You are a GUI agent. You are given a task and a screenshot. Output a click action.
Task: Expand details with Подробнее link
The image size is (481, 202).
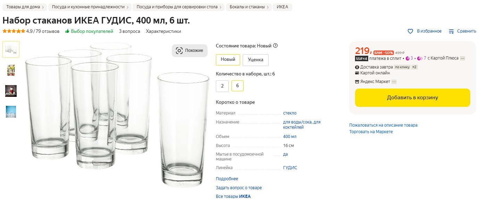click(227, 179)
